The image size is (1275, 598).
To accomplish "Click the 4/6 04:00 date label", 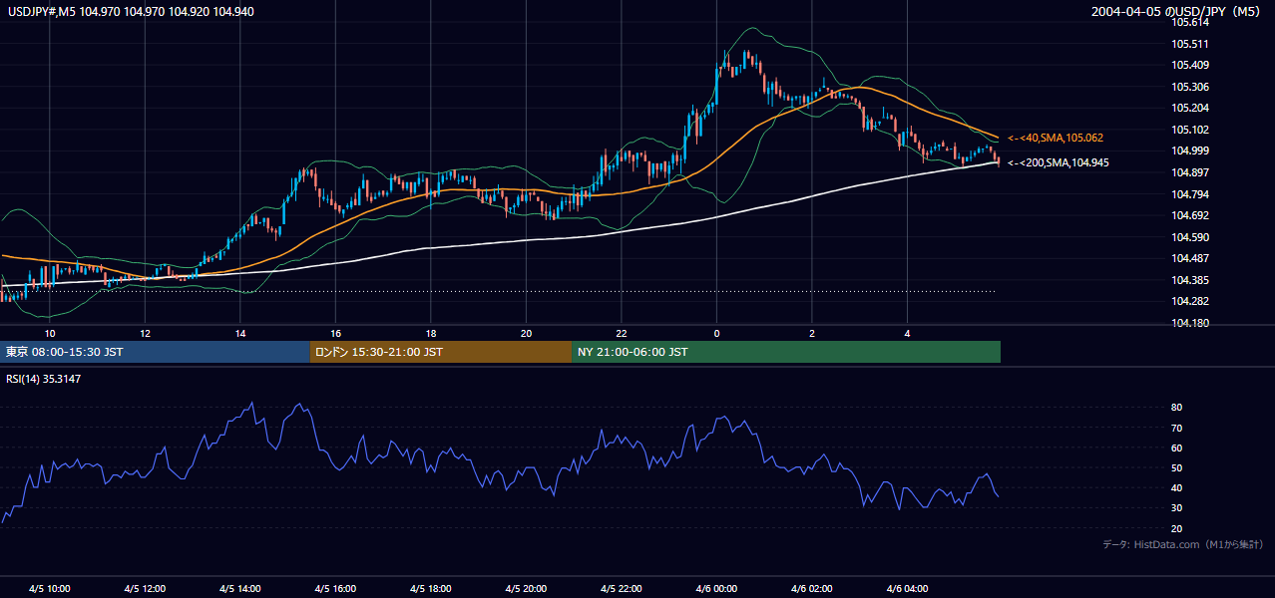I will [x=907, y=589].
